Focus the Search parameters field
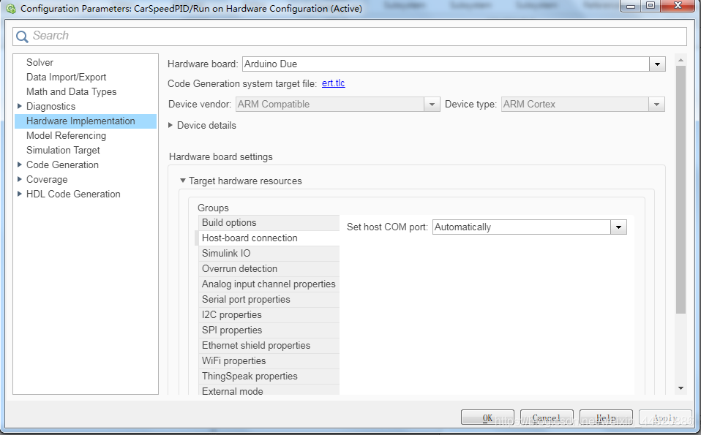 click(x=350, y=36)
